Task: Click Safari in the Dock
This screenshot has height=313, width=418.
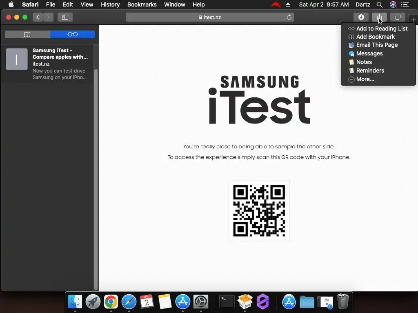Action: click(x=129, y=302)
